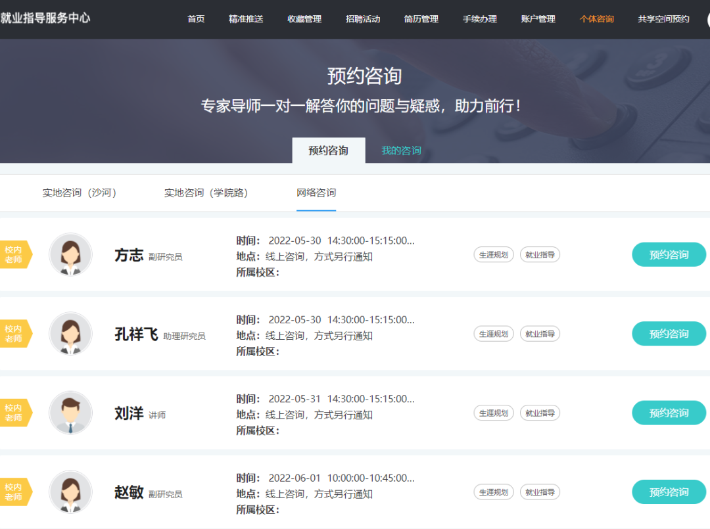
Task: Open 实地咨询（沙河）tab
Action: pyautogui.click(x=80, y=193)
